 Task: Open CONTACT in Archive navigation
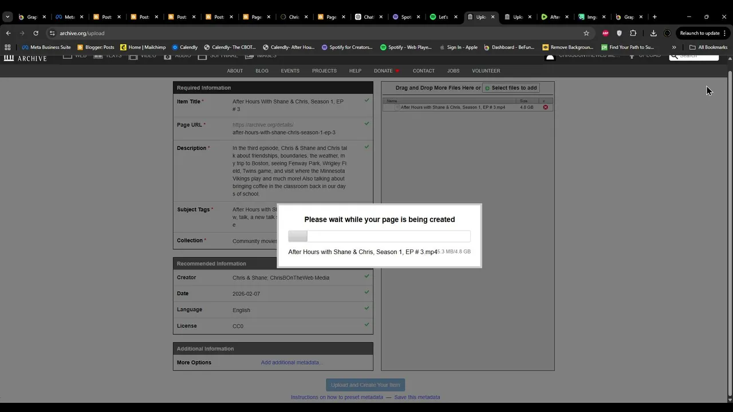(x=424, y=71)
